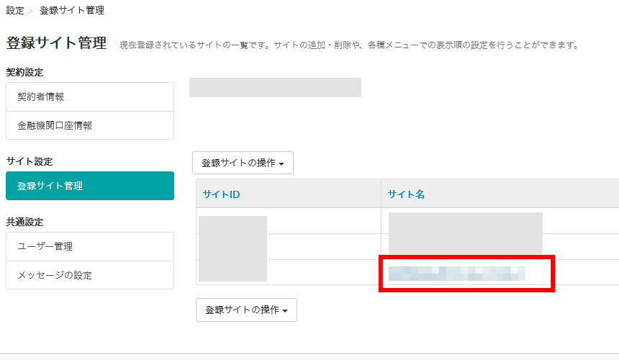Click the first row's redacted site ID cell
Viewport: 619px width, 360px height.
[232, 222]
